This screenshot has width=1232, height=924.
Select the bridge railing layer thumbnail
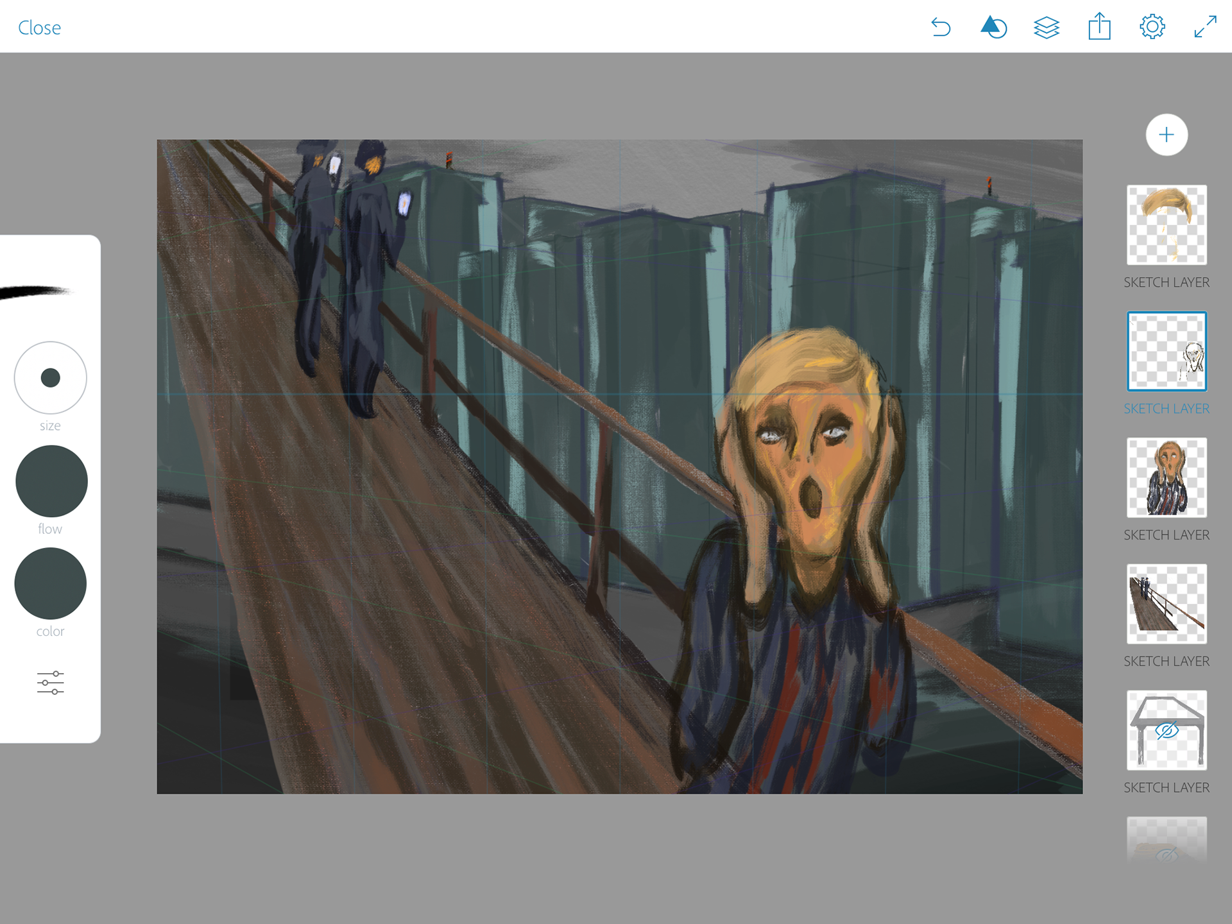pyautogui.click(x=1167, y=604)
